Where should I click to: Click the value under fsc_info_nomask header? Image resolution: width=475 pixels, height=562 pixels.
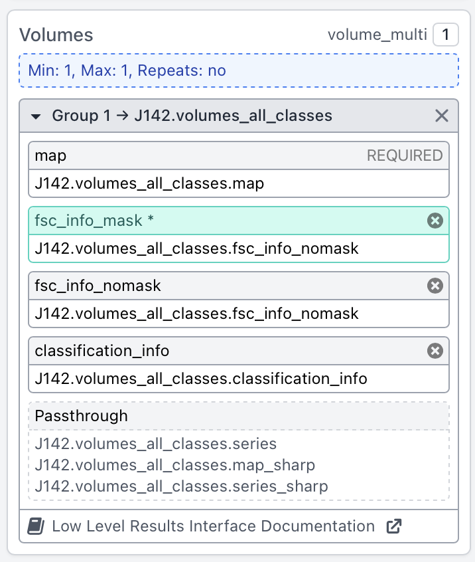196,314
